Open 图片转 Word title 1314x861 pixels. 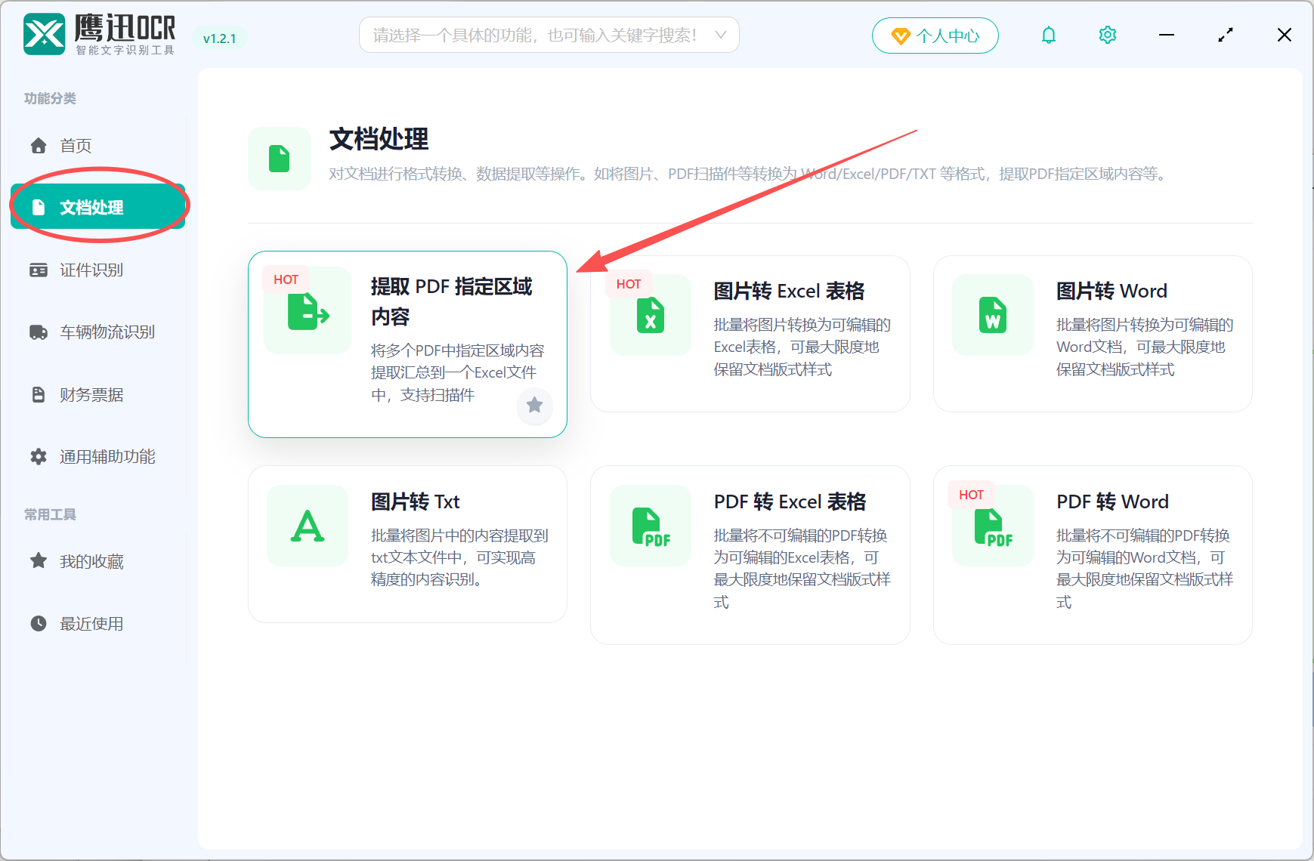[1111, 292]
